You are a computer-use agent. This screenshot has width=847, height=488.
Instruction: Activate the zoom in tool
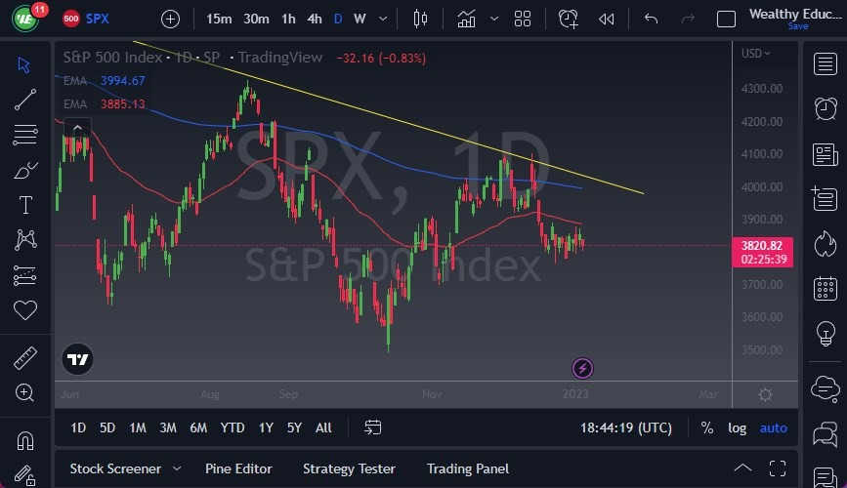[x=24, y=392]
